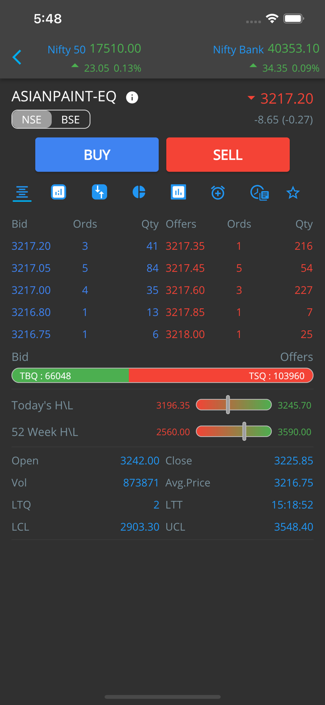Screen dimensions: 325x705
Task: Switch exchange to NSE
Action: click(x=32, y=120)
